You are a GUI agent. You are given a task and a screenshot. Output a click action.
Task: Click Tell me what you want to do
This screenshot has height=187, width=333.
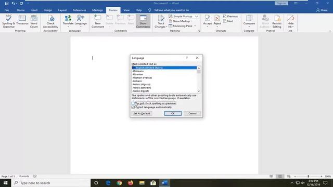coord(171,10)
